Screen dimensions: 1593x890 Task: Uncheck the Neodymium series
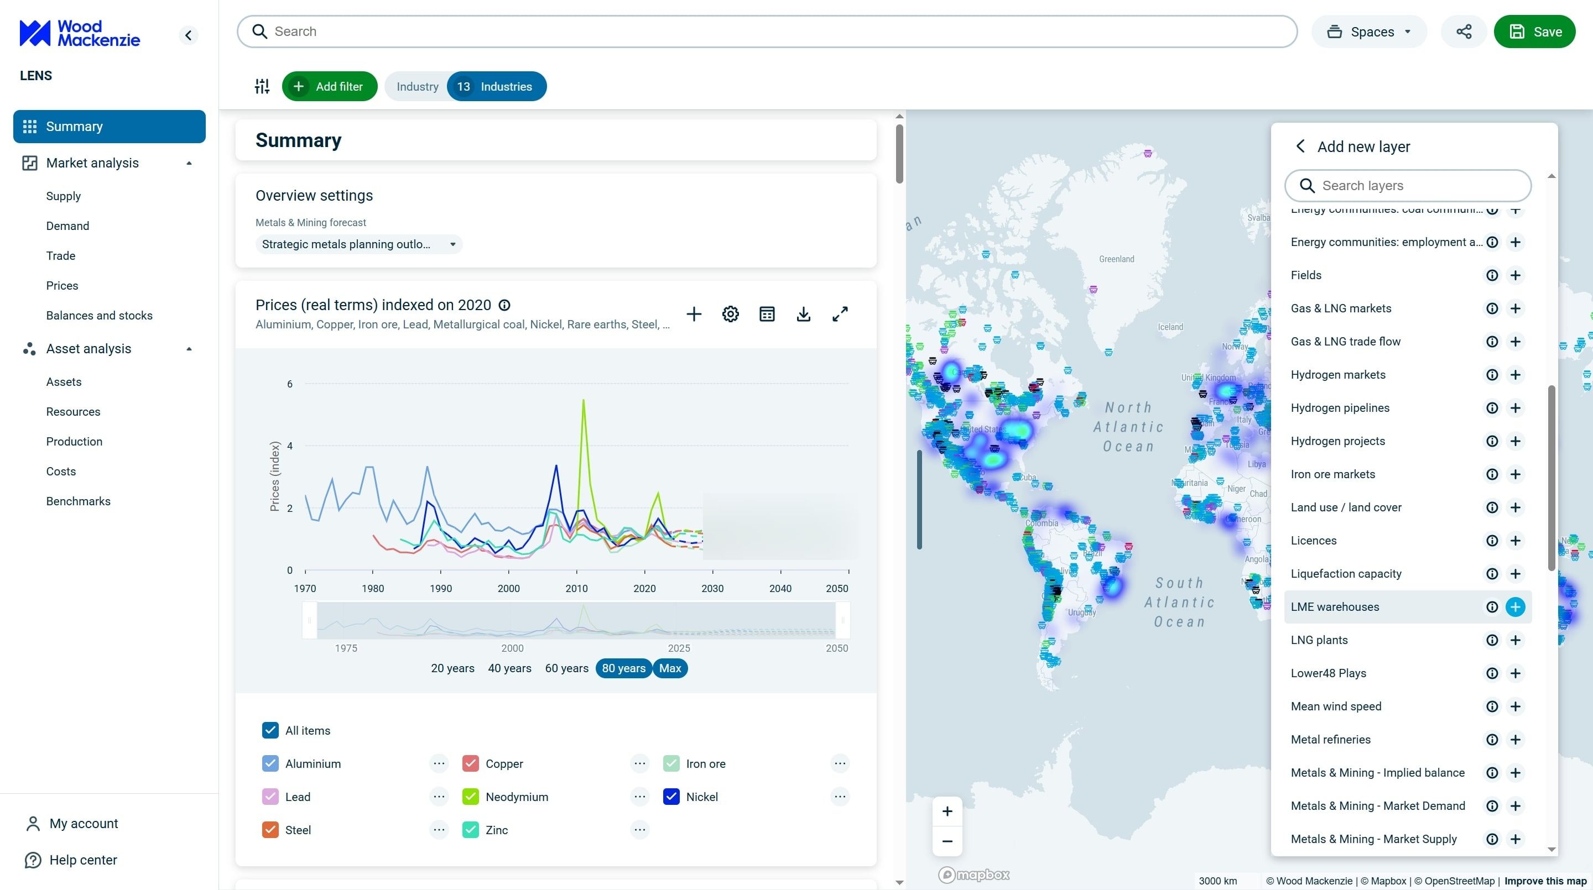click(x=471, y=797)
